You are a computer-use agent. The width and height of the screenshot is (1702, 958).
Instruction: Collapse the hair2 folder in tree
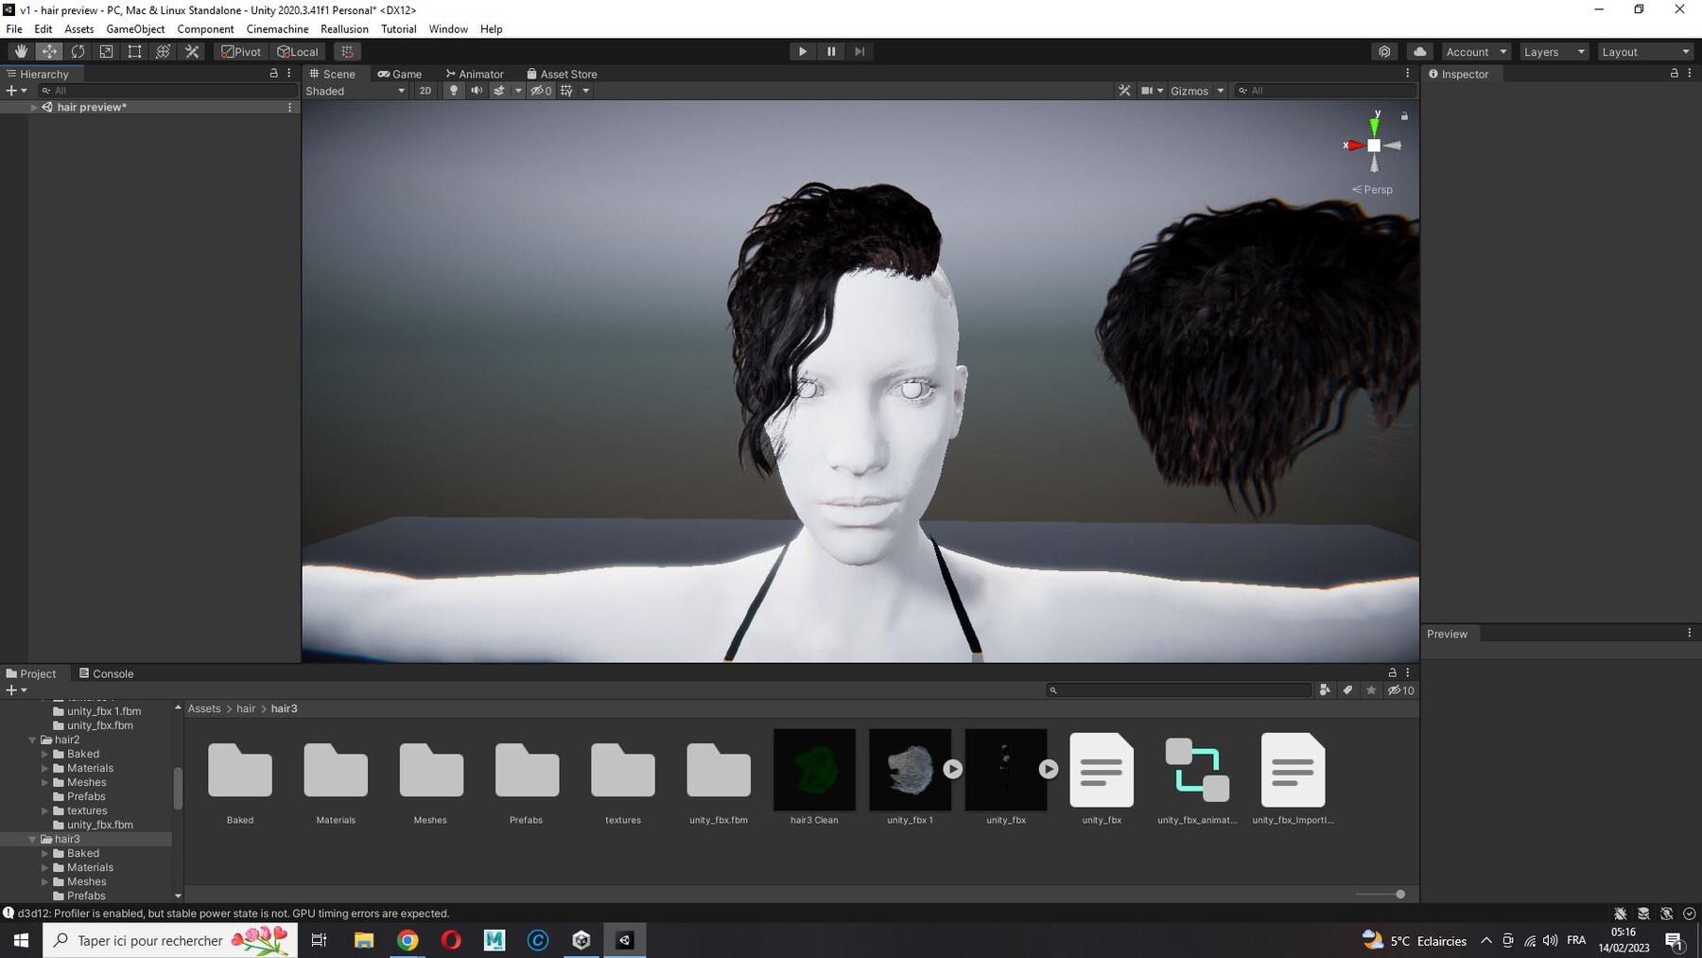tap(33, 740)
